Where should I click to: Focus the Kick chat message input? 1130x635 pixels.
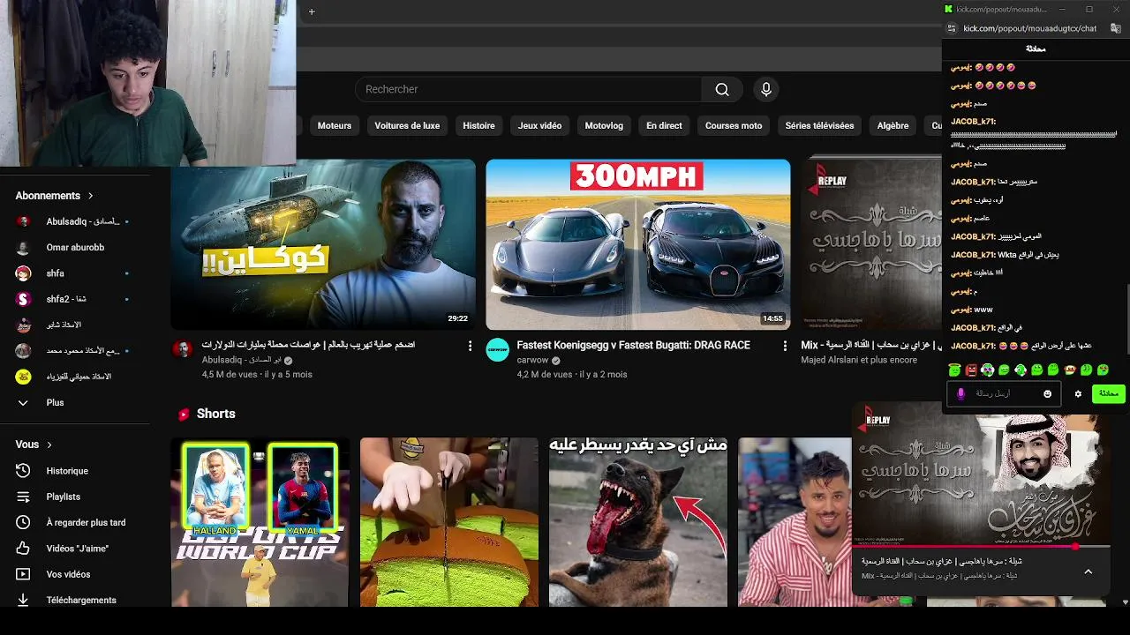1006,393
